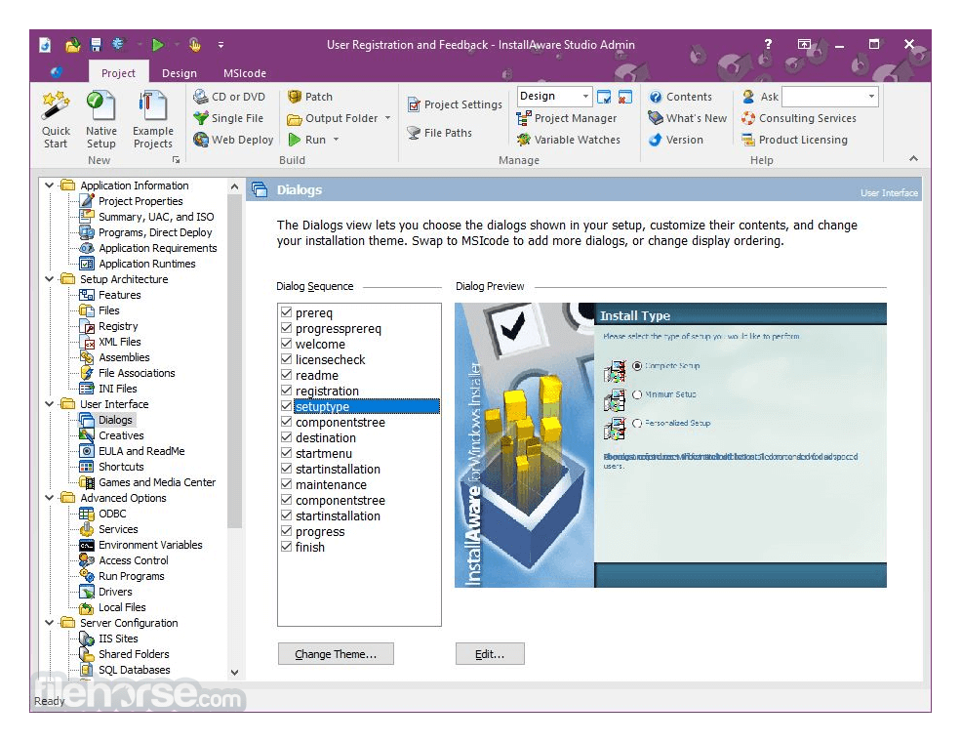This screenshot has width=961, height=742.
Task: Open the Ask combo box dropdown
Action: click(x=871, y=97)
